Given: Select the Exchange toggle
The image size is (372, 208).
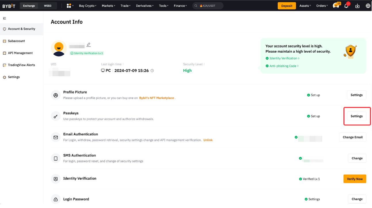Looking at the screenshot, I should (29, 6).
